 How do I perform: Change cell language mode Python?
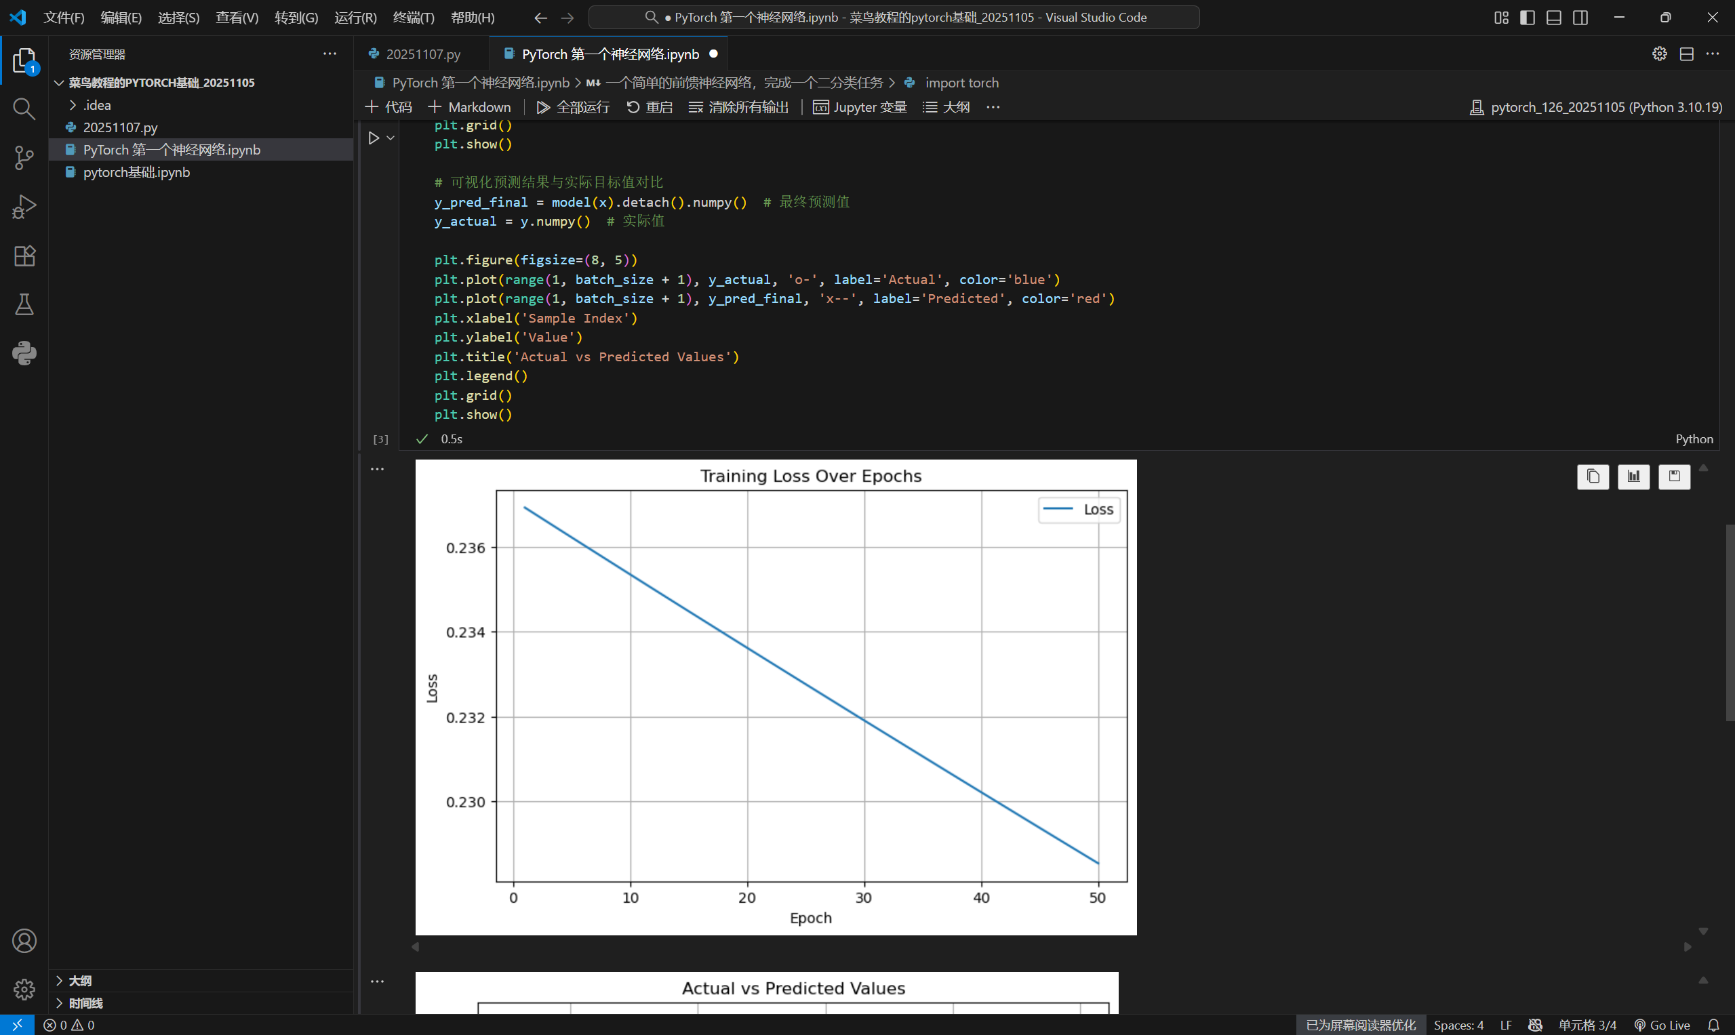1694,439
